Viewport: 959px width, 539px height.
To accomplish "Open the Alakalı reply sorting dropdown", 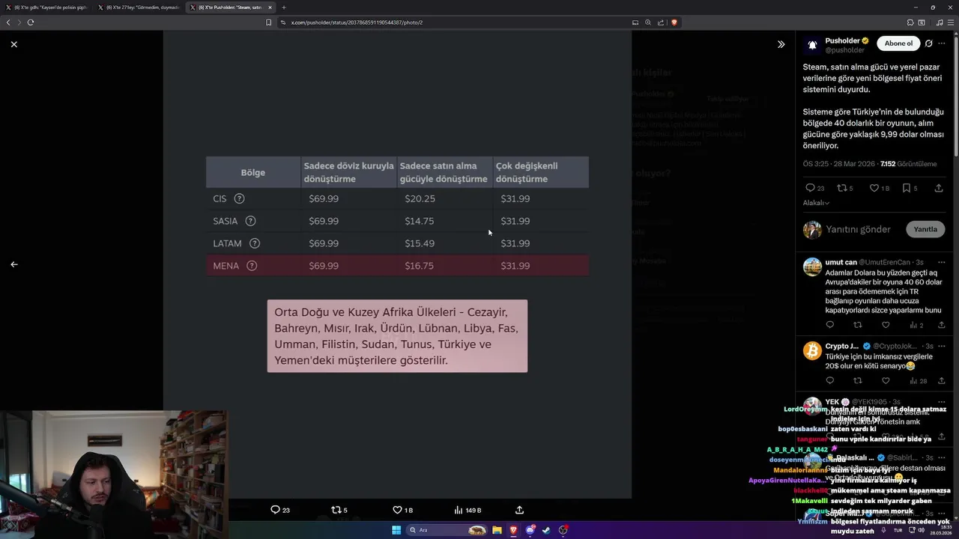I will point(816,203).
